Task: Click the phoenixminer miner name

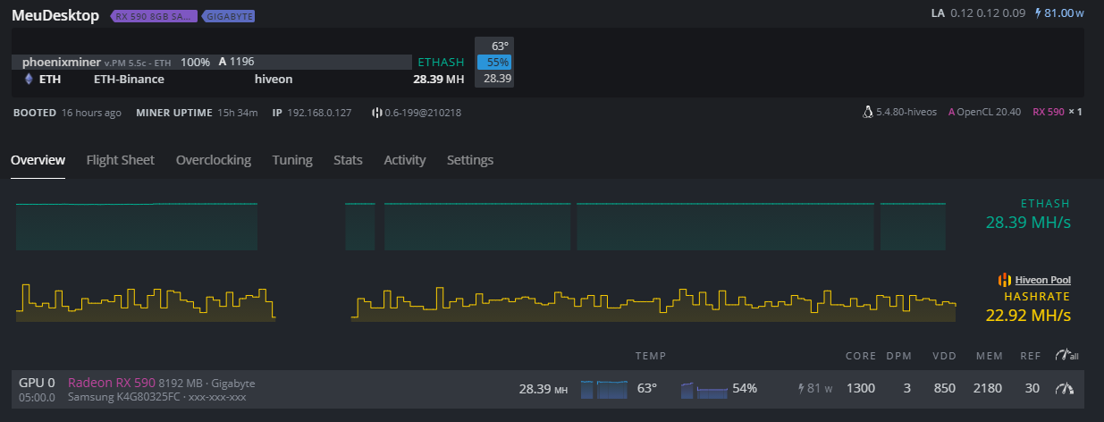Action: [x=62, y=62]
